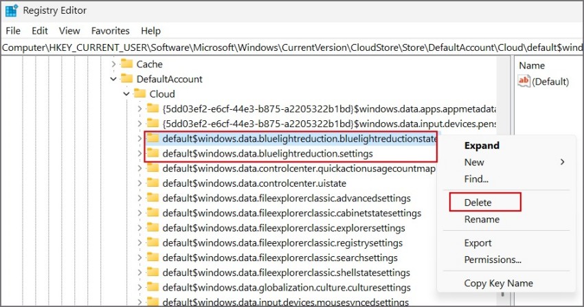Choose Delete from the context menu
The width and height of the screenshot is (584, 307).
pos(478,203)
